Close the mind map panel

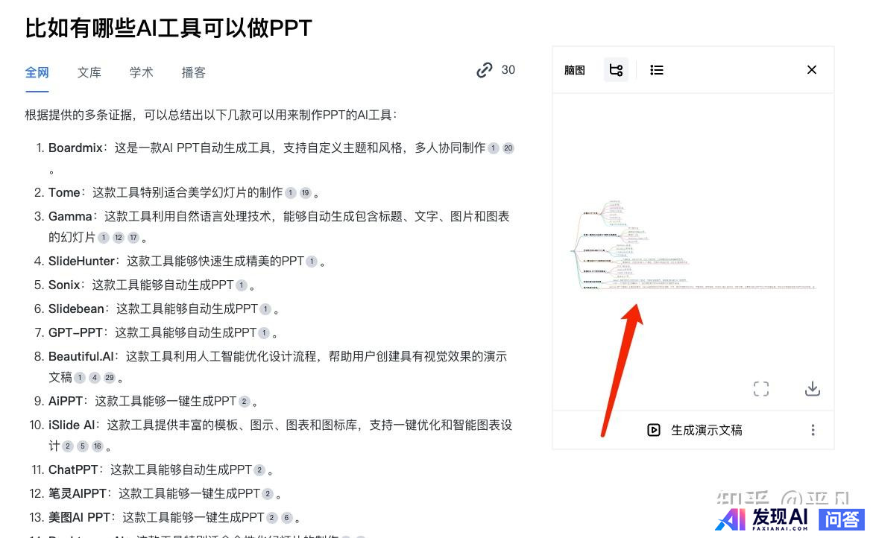pyautogui.click(x=812, y=69)
